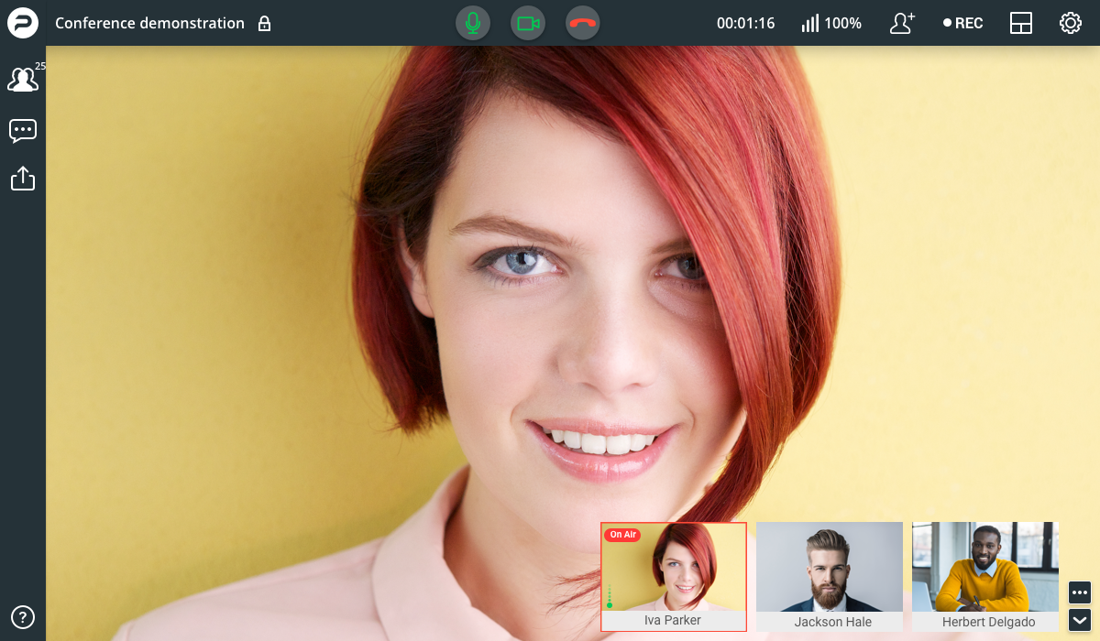Click the conference lock icon
1100x641 pixels.
(264, 24)
